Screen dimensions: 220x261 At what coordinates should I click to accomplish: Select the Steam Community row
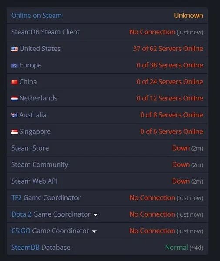click(107, 164)
